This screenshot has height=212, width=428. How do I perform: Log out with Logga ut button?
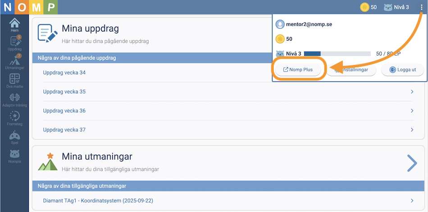[402, 70]
